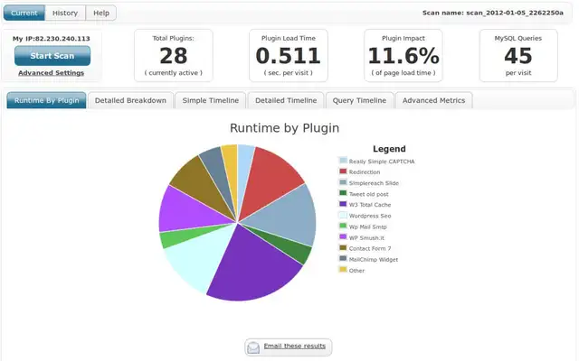The image size is (579, 361).
Task: Open the History tab
Action: tap(65, 13)
